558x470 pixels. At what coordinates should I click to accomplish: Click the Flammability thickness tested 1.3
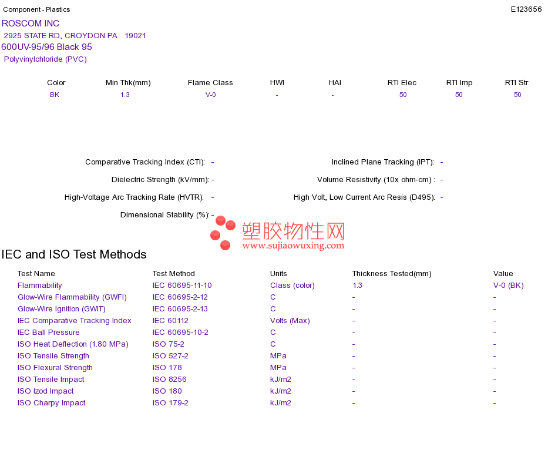[357, 285]
